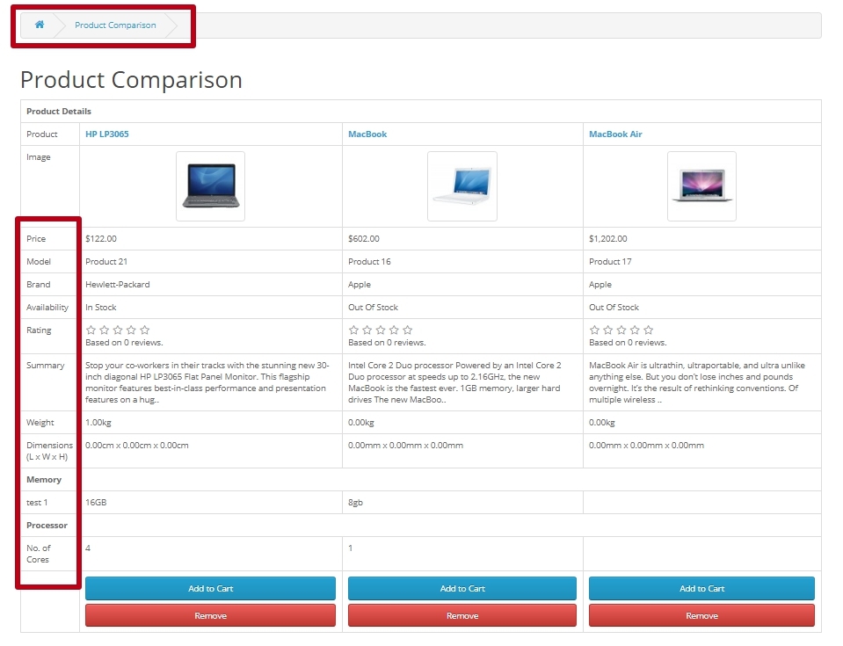Open the Product Comparison breadcrumb link
Image resolution: width=843 pixels, height=646 pixels.
[115, 25]
